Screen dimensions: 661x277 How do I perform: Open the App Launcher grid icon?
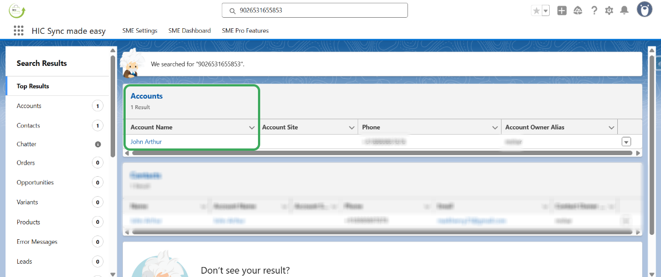(18, 30)
